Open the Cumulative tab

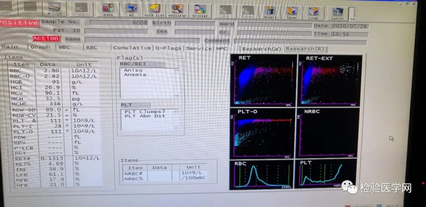132,48
